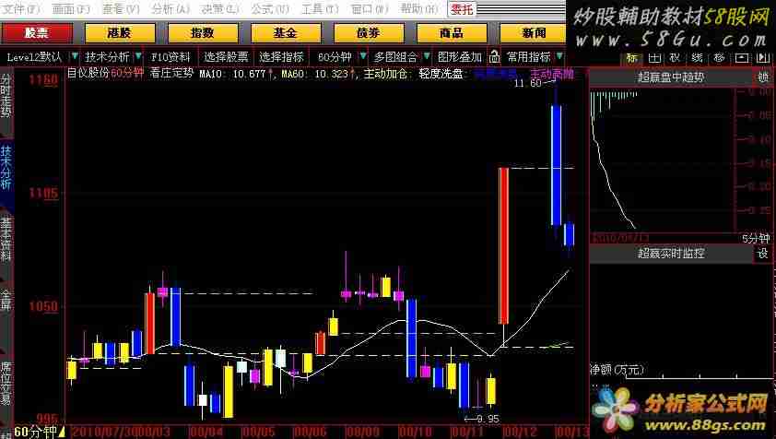Open the 60分钟 period selector at bottom-left
This screenshot has height=439, width=776.
point(39,431)
